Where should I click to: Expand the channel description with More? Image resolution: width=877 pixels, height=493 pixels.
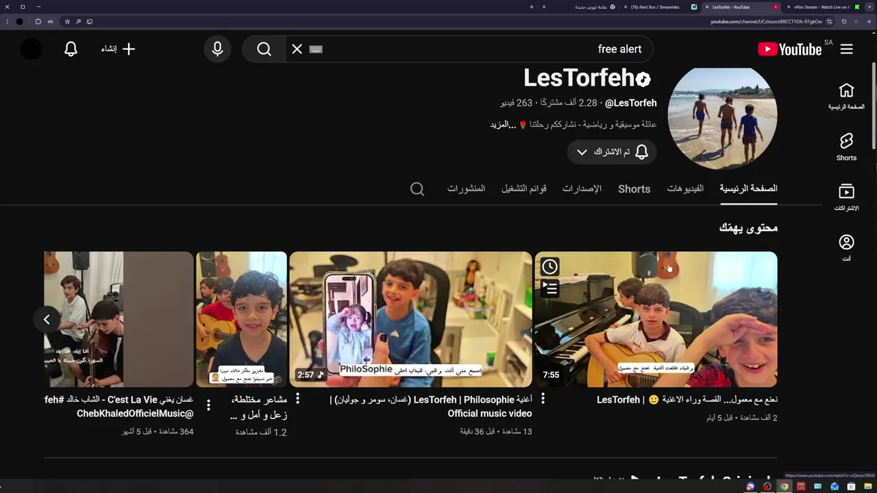click(503, 125)
